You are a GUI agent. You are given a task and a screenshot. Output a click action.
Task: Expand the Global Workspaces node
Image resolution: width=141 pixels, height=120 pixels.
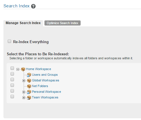point(24,81)
